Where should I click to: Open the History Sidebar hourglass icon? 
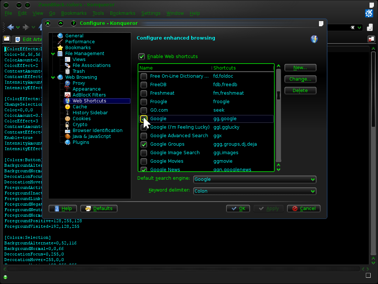point(68,113)
